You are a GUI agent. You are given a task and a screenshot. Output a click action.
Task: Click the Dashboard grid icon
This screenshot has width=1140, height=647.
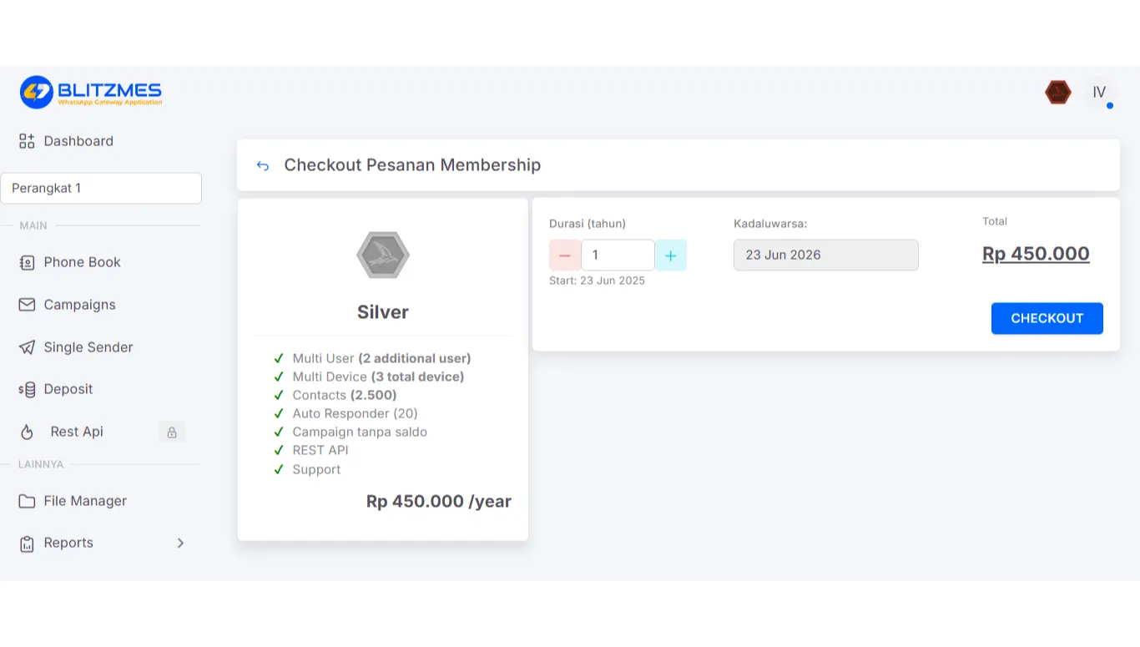27,141
